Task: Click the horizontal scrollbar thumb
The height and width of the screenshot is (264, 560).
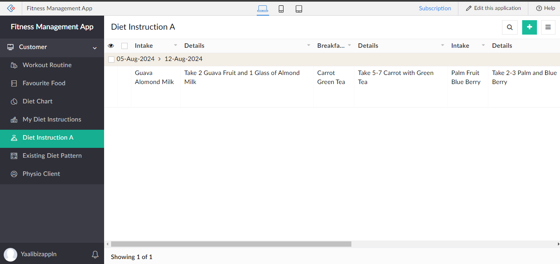Action: [231, 244]
